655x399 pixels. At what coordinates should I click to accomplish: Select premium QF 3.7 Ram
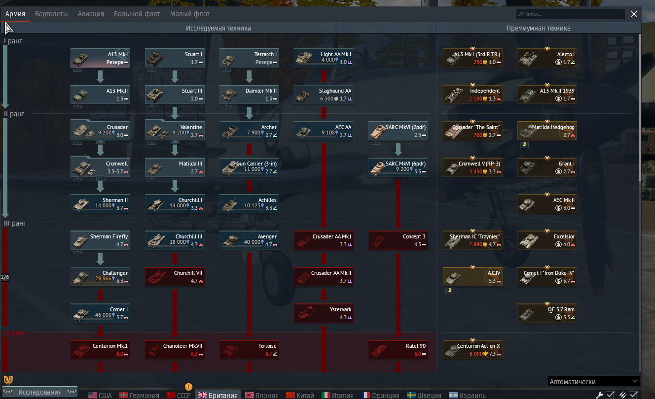click(547, 313)
